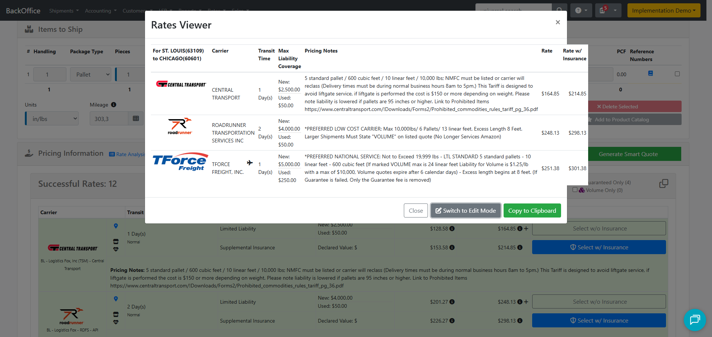Check the item row selection checkbox
The image size is (712, 337).
[x=677, y=74]
